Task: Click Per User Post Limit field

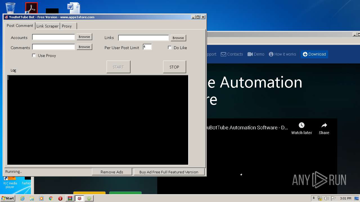Action: (x=147, y=47)
